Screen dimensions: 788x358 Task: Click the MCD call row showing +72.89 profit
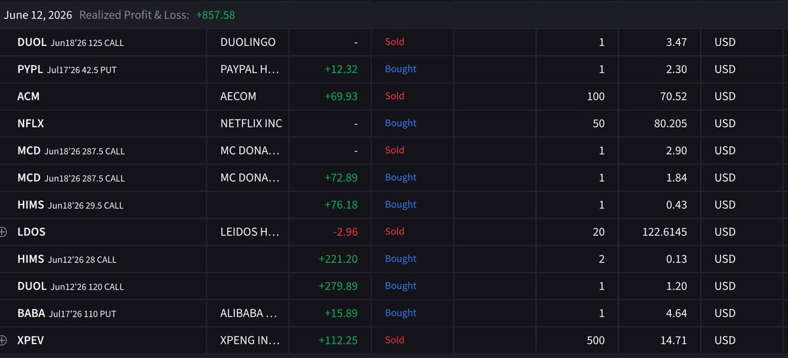click(x=394, y=178)
